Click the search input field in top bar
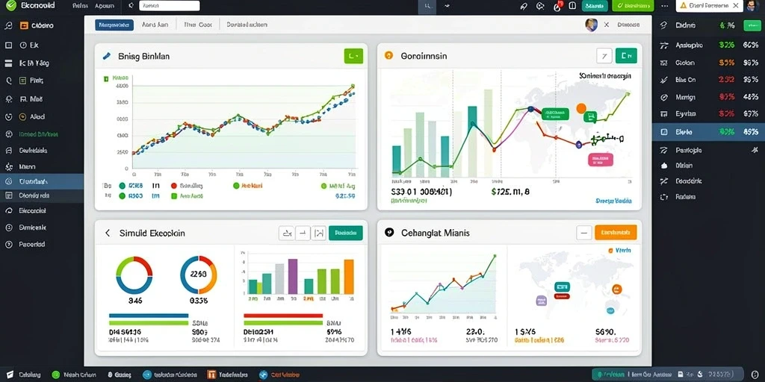The width and height of the screenshot is (765, 382). pyautogui.click(x=170, y=6)
